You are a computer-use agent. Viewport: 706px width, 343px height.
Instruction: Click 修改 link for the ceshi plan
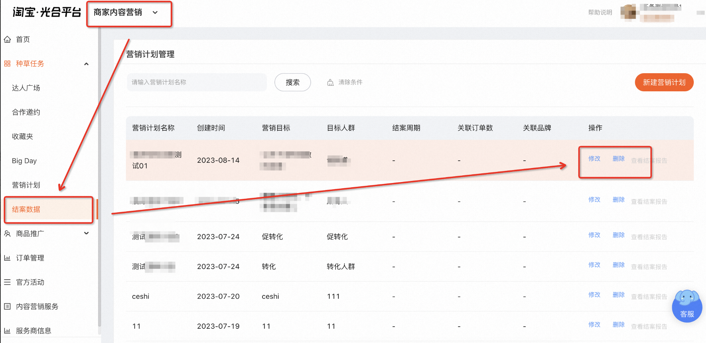(594, 295)
